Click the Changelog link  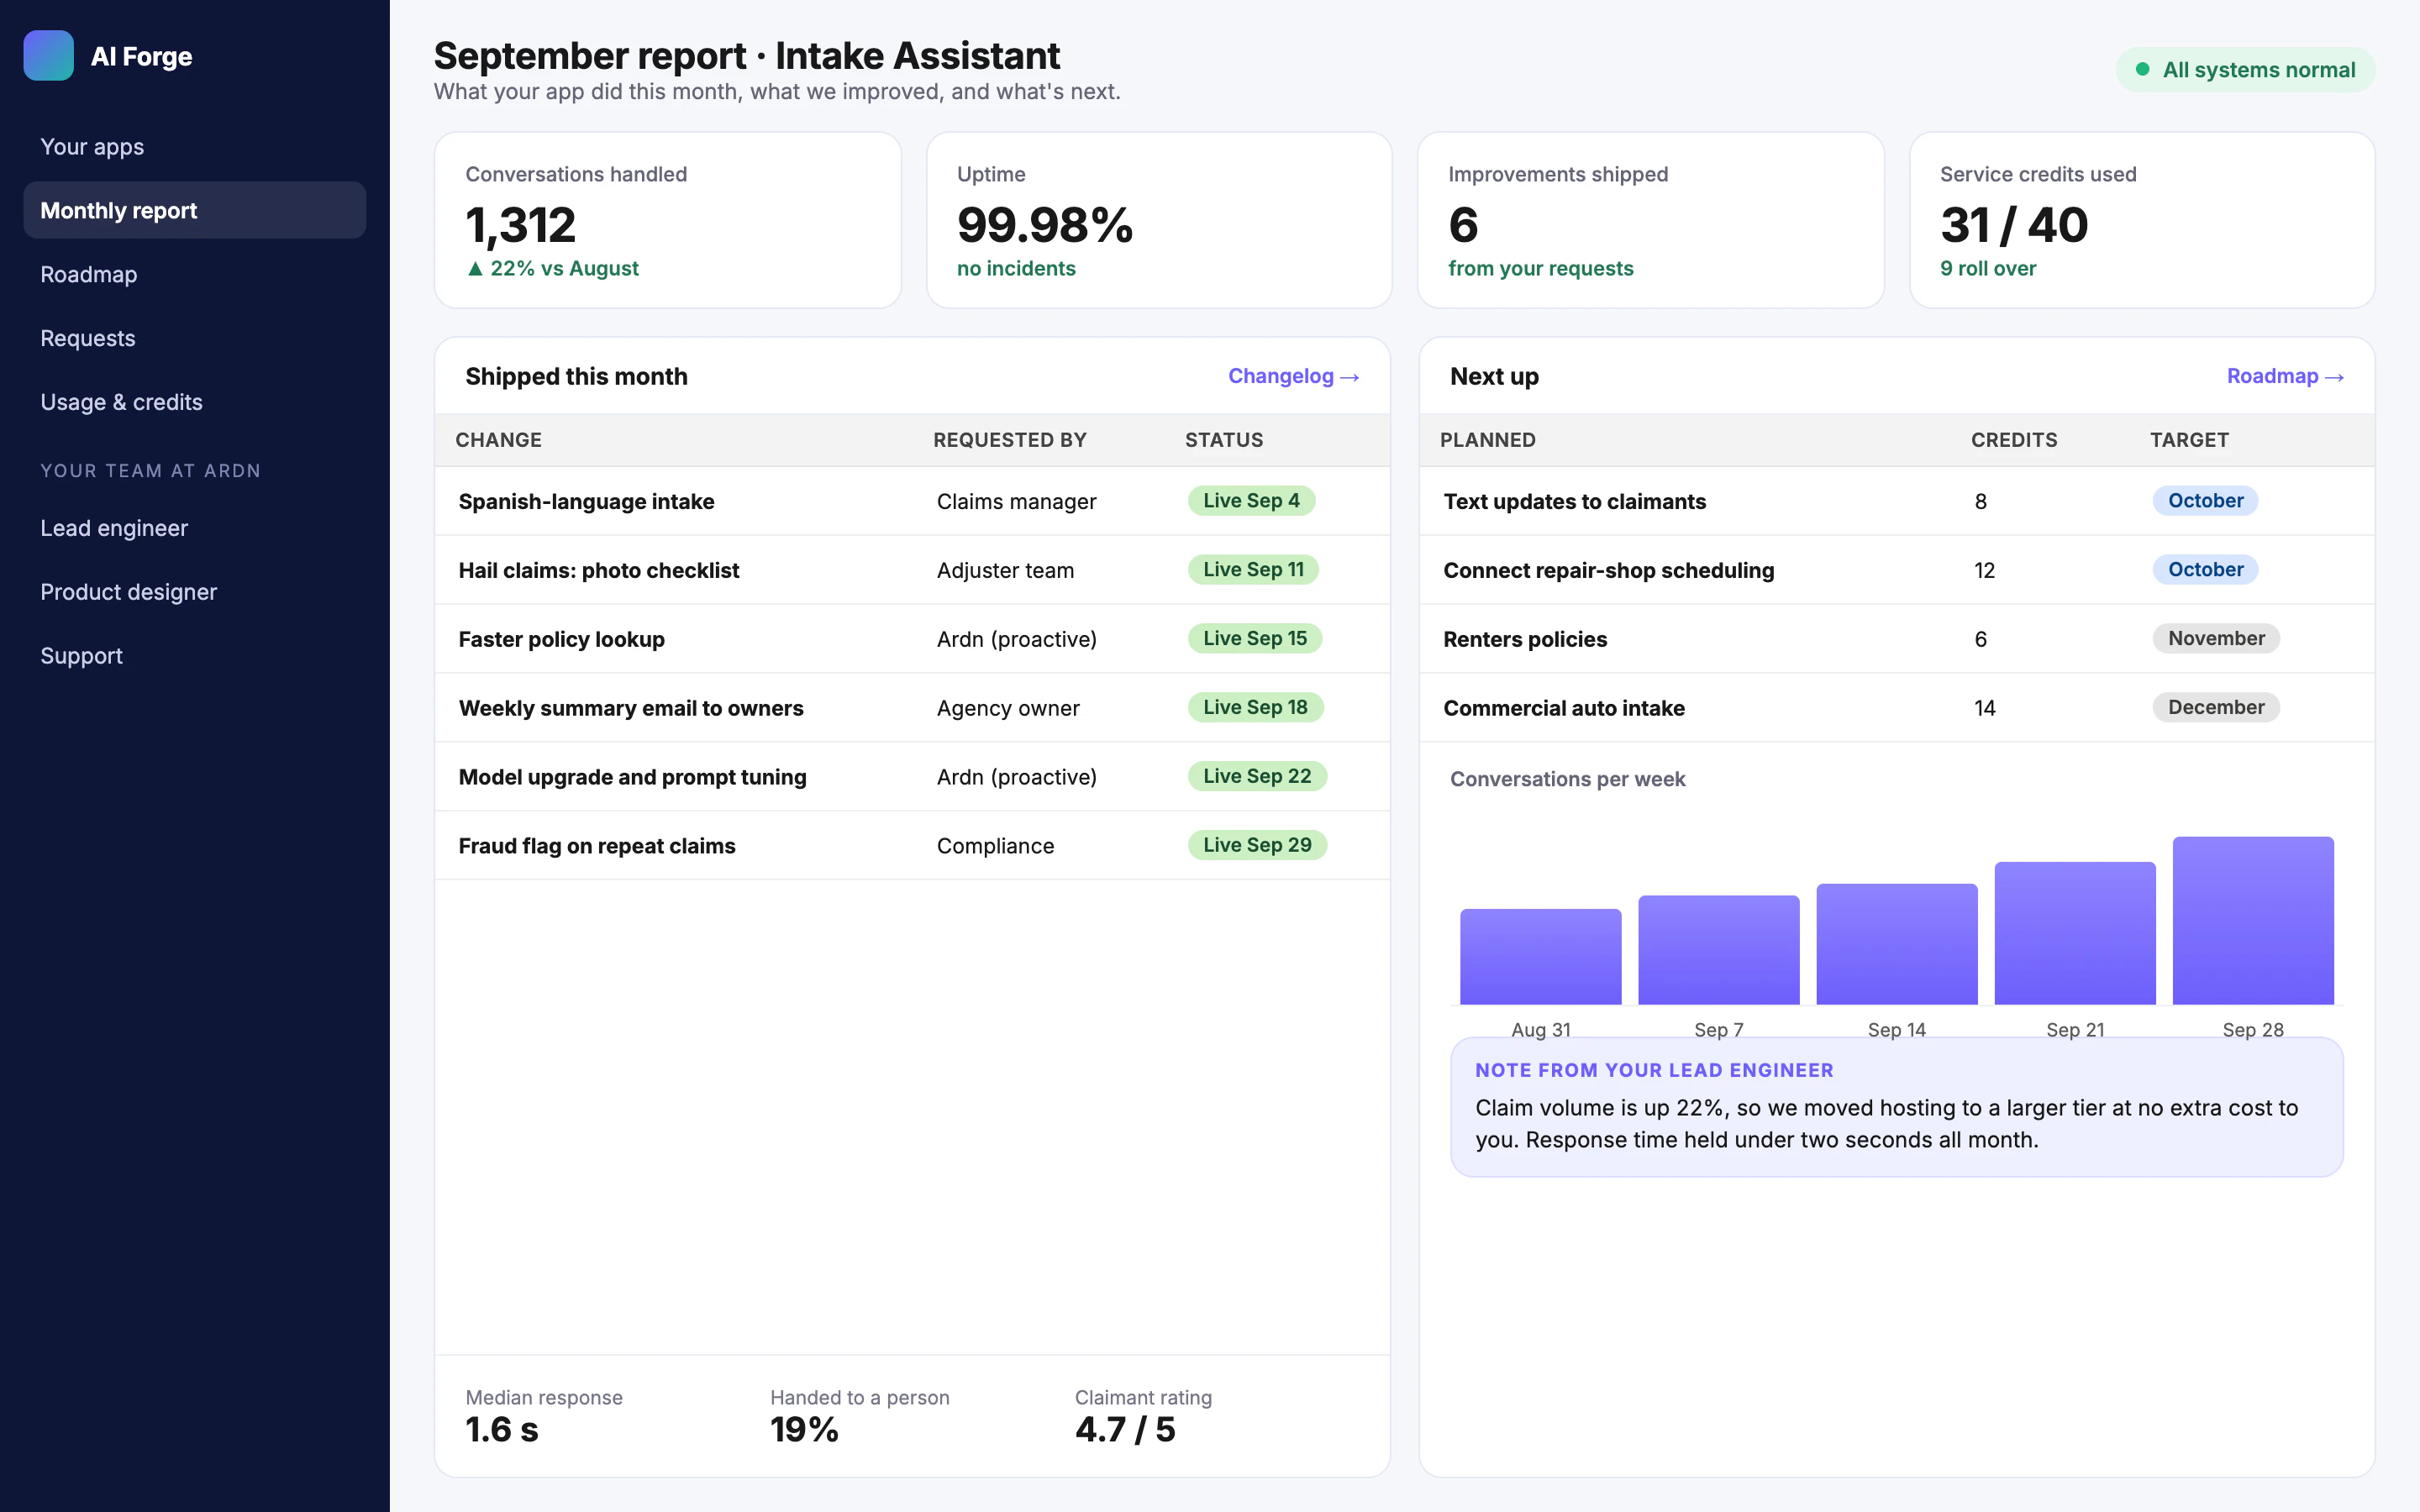(1293, 376)
